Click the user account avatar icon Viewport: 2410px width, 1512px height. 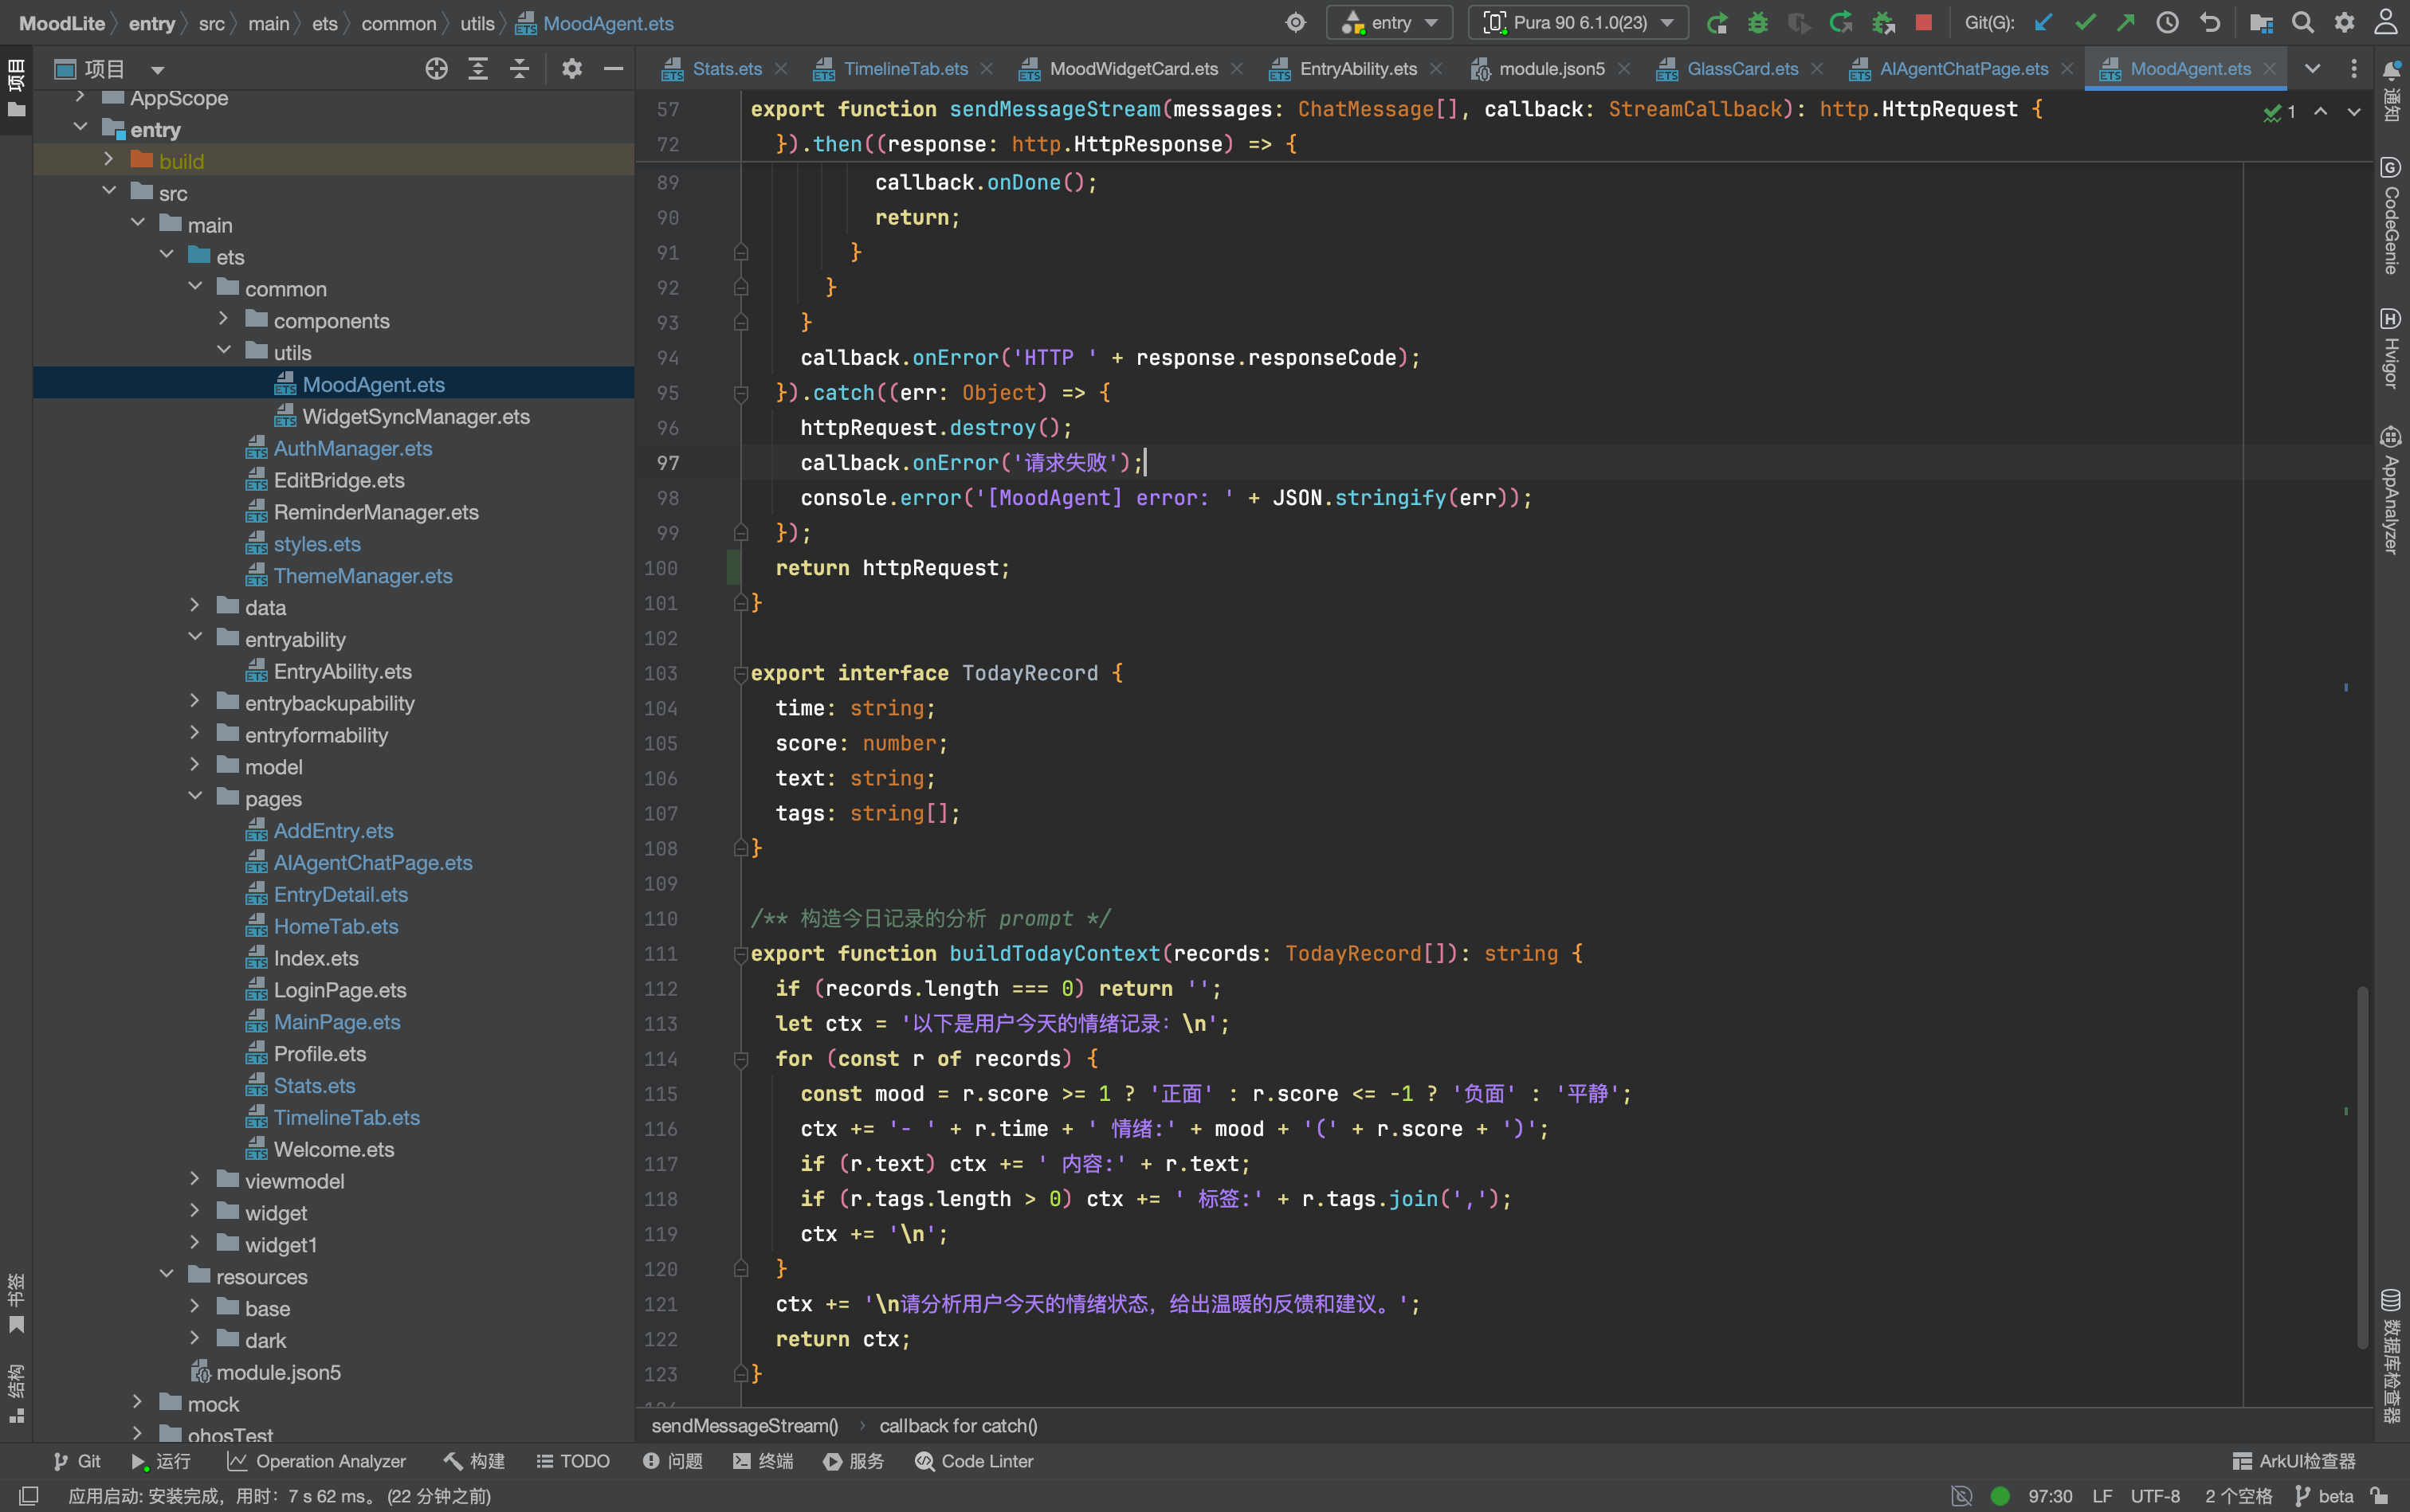tap(2386, 22)
